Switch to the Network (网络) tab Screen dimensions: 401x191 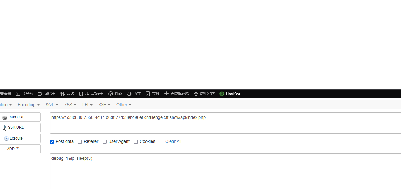click(67, 94)
